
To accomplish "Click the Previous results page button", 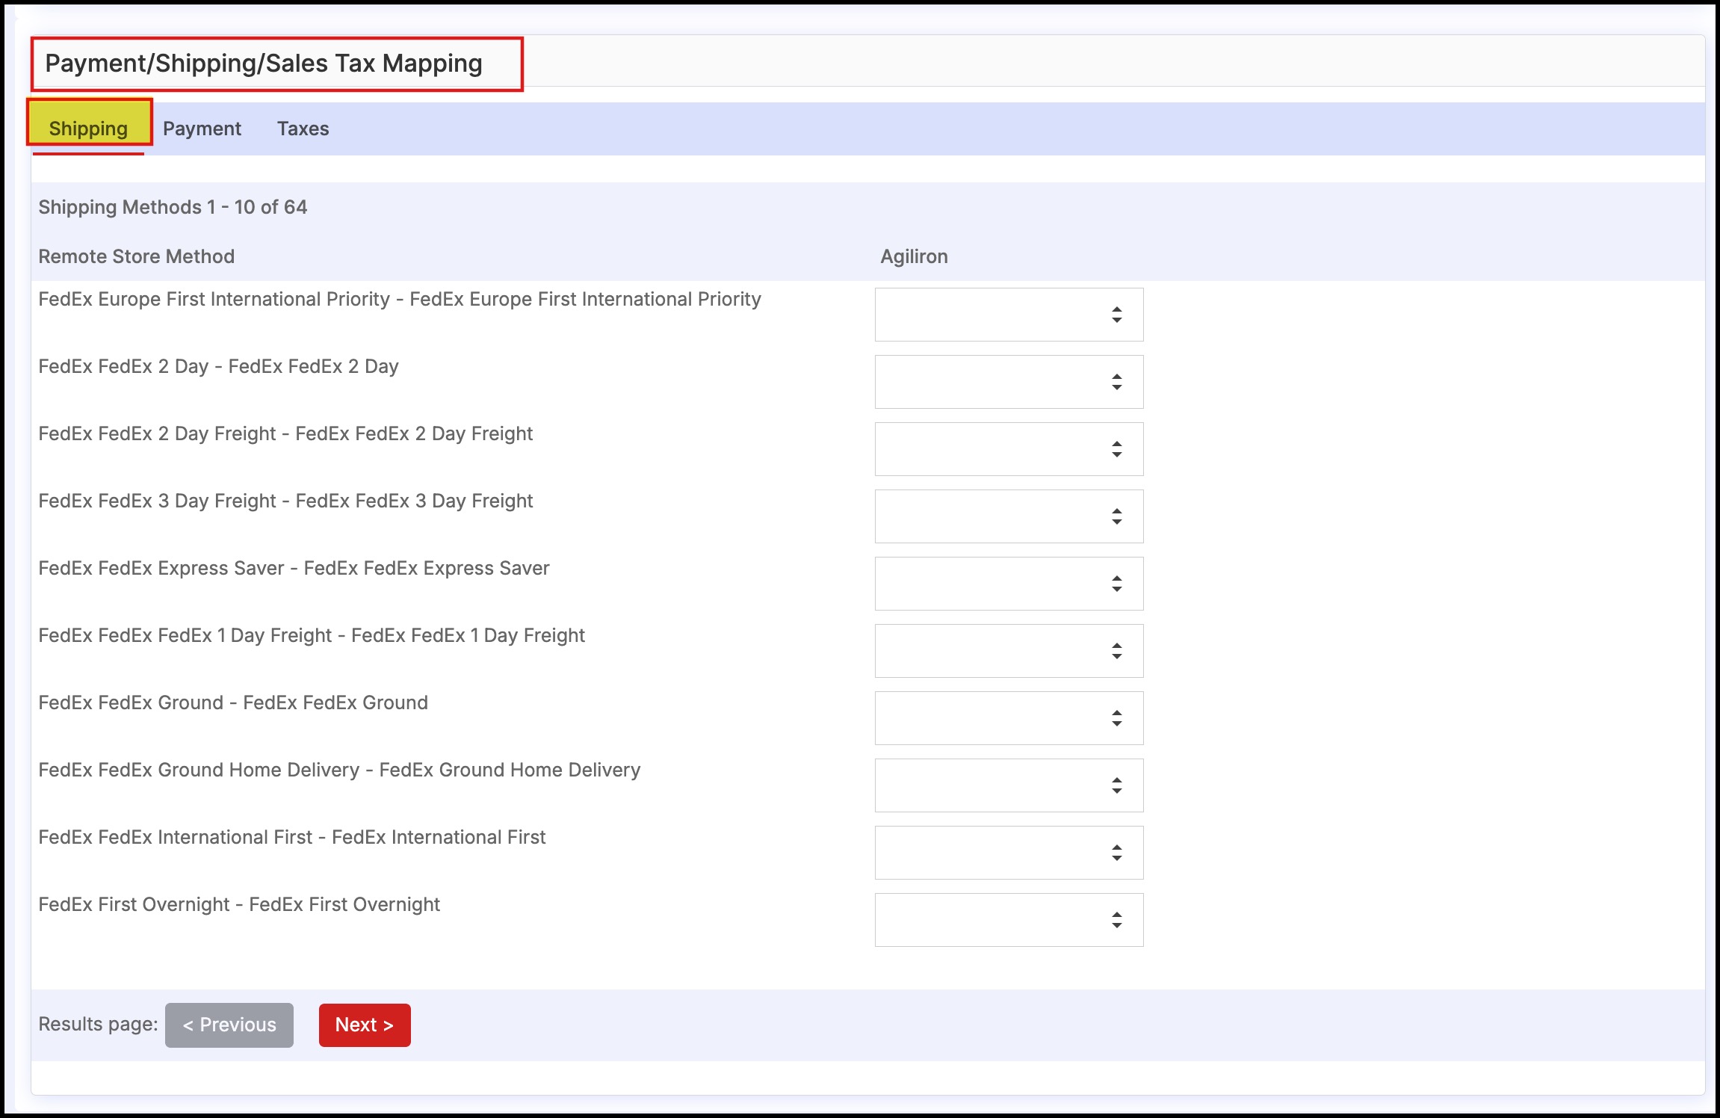I will point(229,1025).
